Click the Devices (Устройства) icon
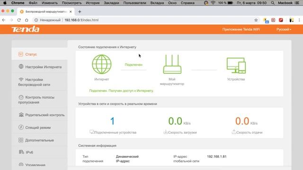 click(236, 66)
